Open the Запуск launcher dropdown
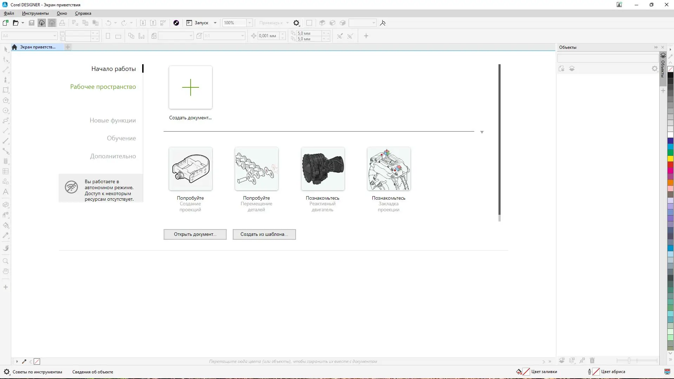This screenshot has height=379, width=674. click(215, 23)
